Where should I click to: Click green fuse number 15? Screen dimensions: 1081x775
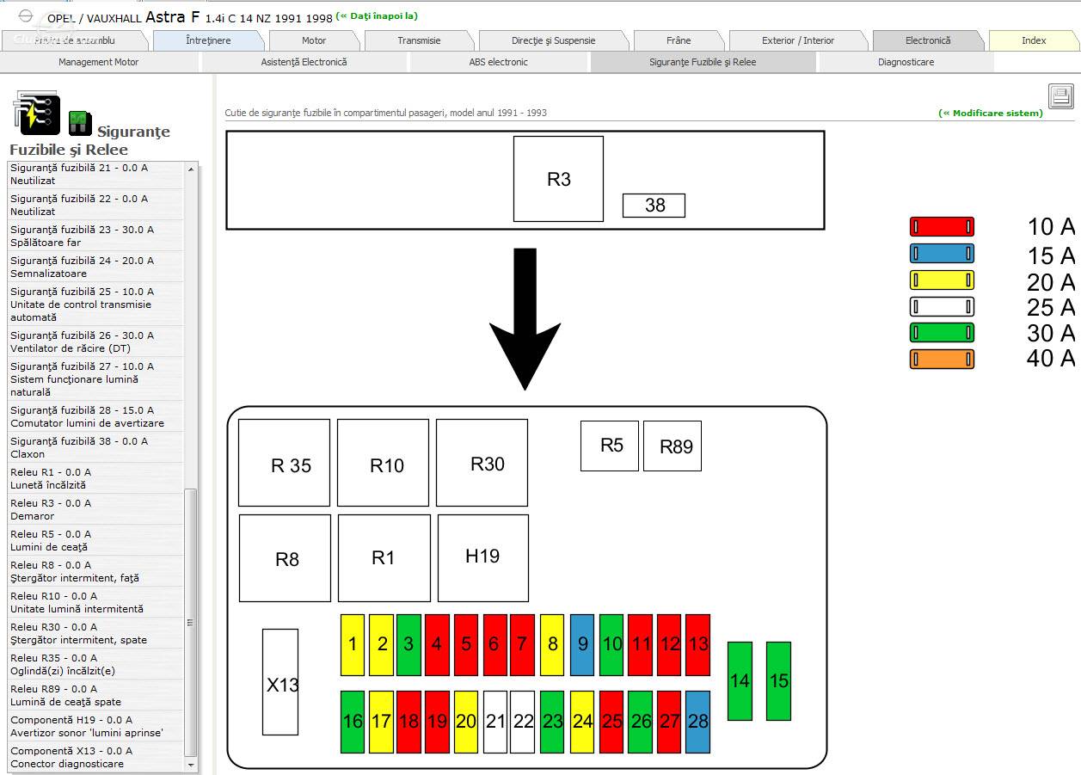[778, 681]
